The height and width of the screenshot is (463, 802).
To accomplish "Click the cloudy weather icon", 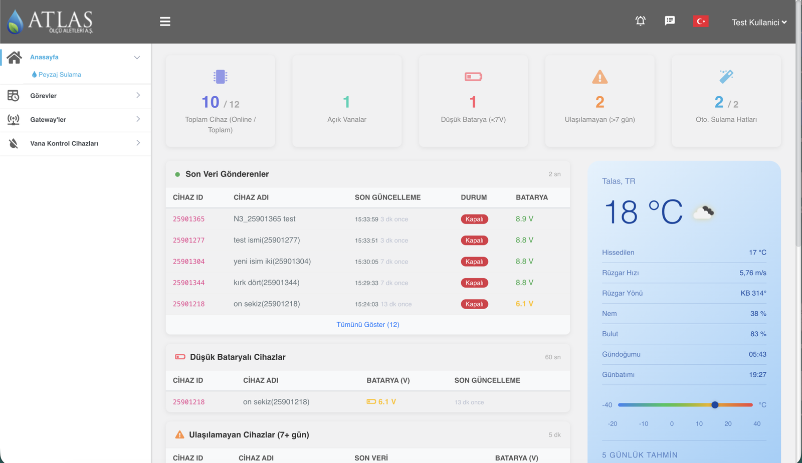I will click(x=704, y=212).
